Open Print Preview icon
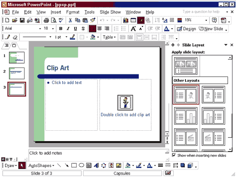Screen dimensions: 236x177 [x=54, y=20]
